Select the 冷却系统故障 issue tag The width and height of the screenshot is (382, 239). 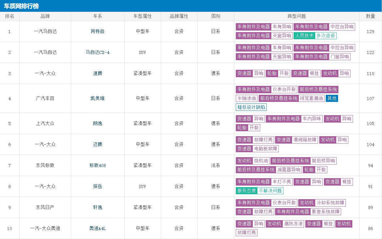(x=330, y=203)
